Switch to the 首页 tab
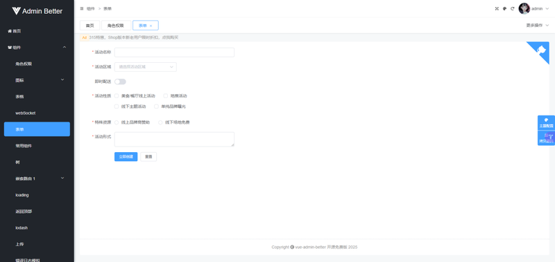Image resolution: width=555 pixels, height=262 pixels. pos(90,26)
